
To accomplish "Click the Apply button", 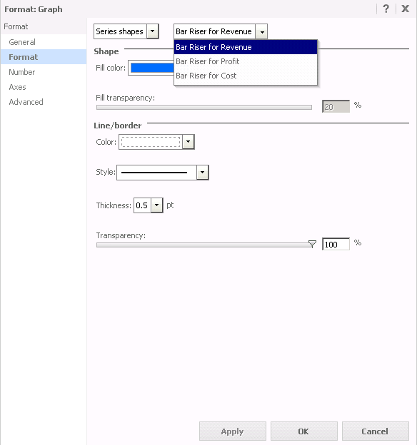I will [x=233, y=431].
